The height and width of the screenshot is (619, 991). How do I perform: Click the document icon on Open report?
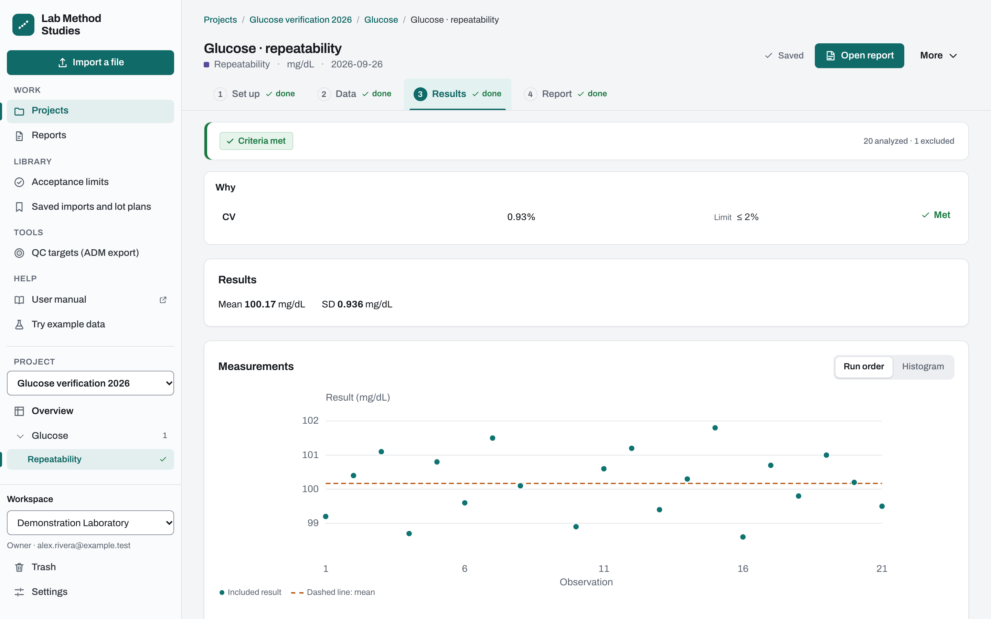(x=830, y=56)
